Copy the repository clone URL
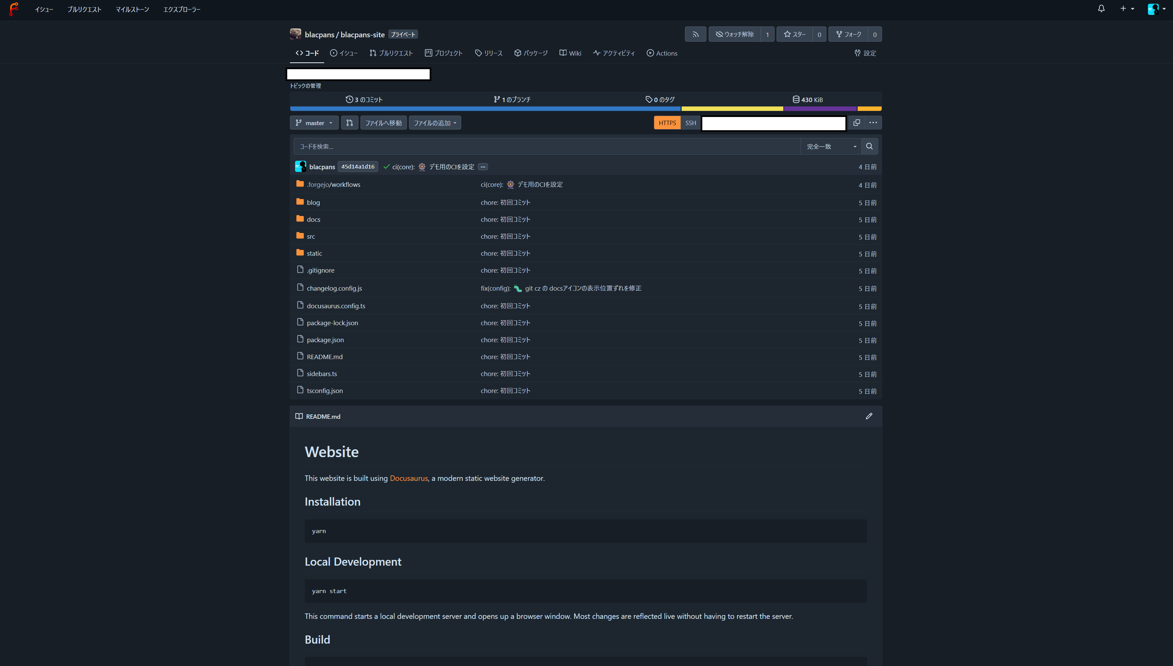Image resolution: width=1173 pixels, height=666 pixels. coord(857,123)
